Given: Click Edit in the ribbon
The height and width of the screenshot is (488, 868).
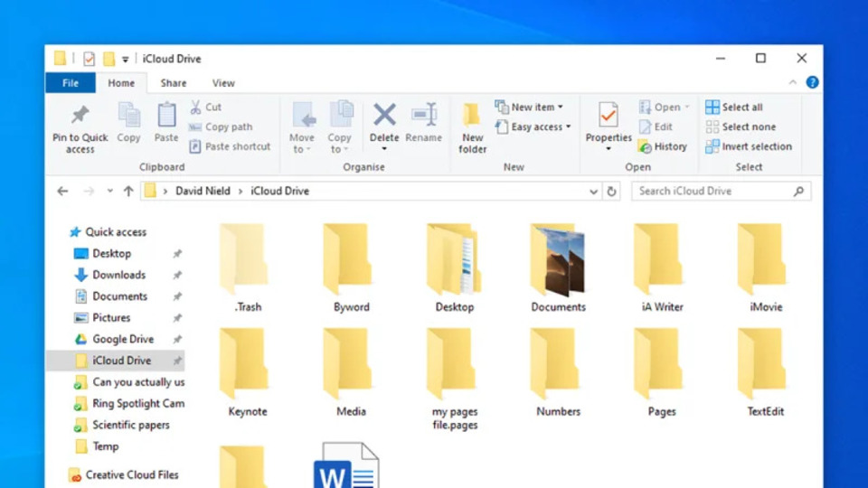Looking at the screenshot, I should click(656, 127).
